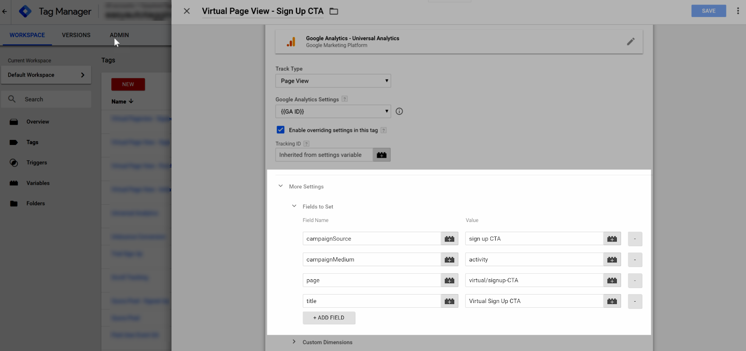Open Triggers in the sidebar
This screenshot has width=746, height=351.
tap(36, 163)
